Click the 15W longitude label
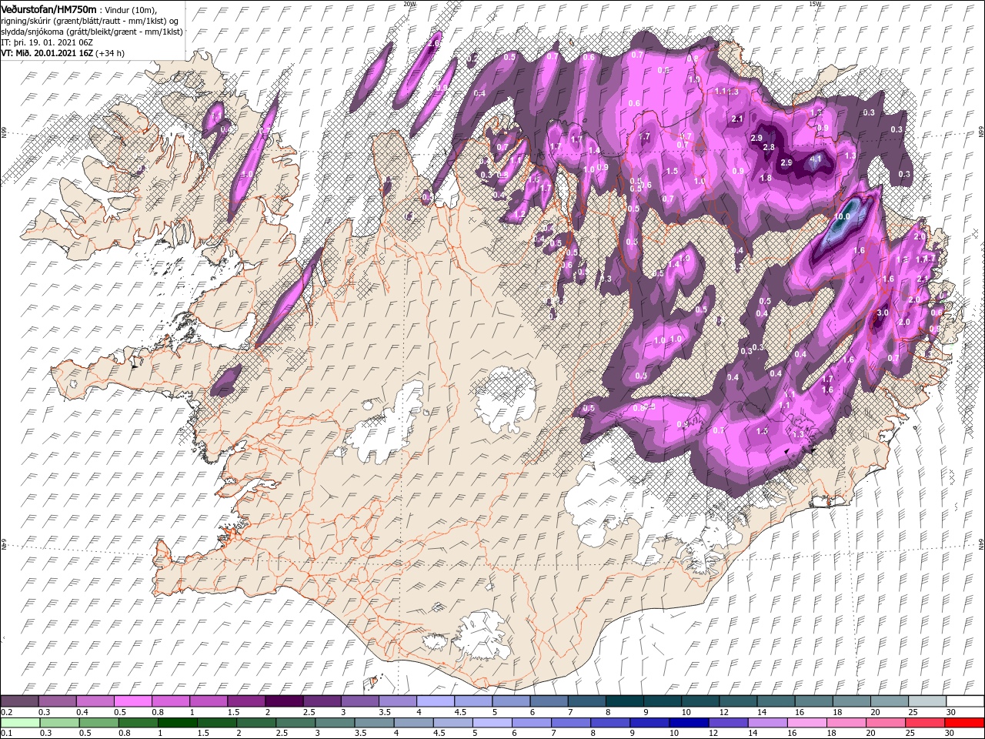This screenshot has height=739, width=985. (x=814, y=4)
